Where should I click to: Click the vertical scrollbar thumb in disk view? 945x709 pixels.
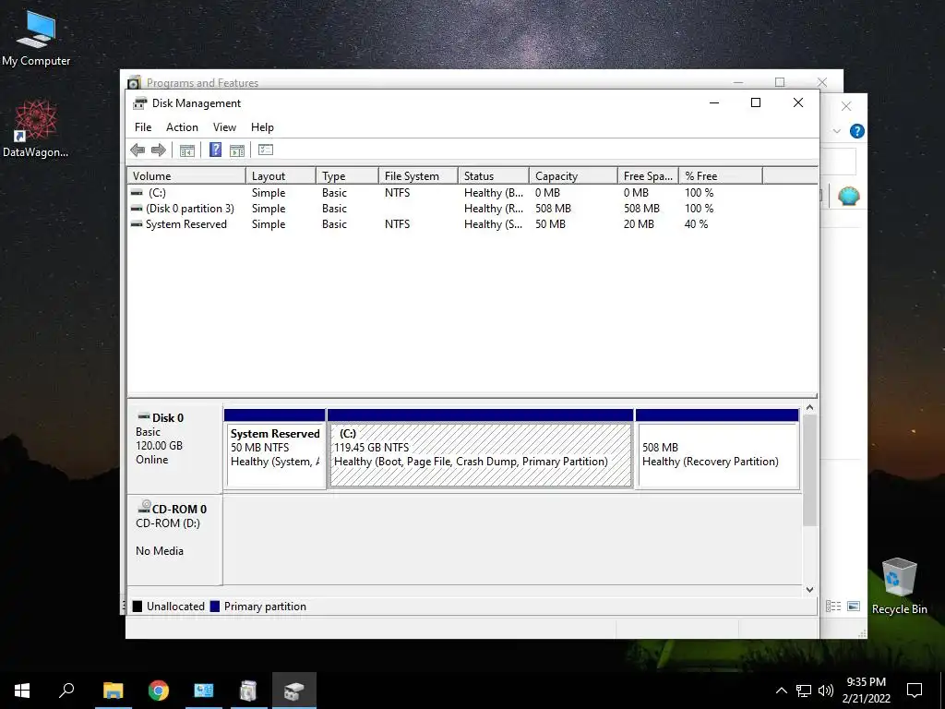[809, 470]
